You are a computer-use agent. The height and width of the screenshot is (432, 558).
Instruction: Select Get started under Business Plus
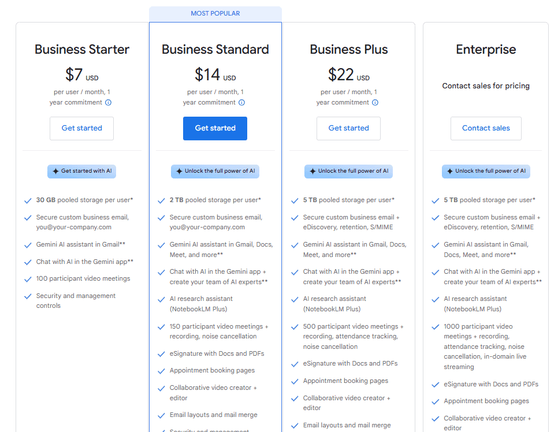point(348,128)
